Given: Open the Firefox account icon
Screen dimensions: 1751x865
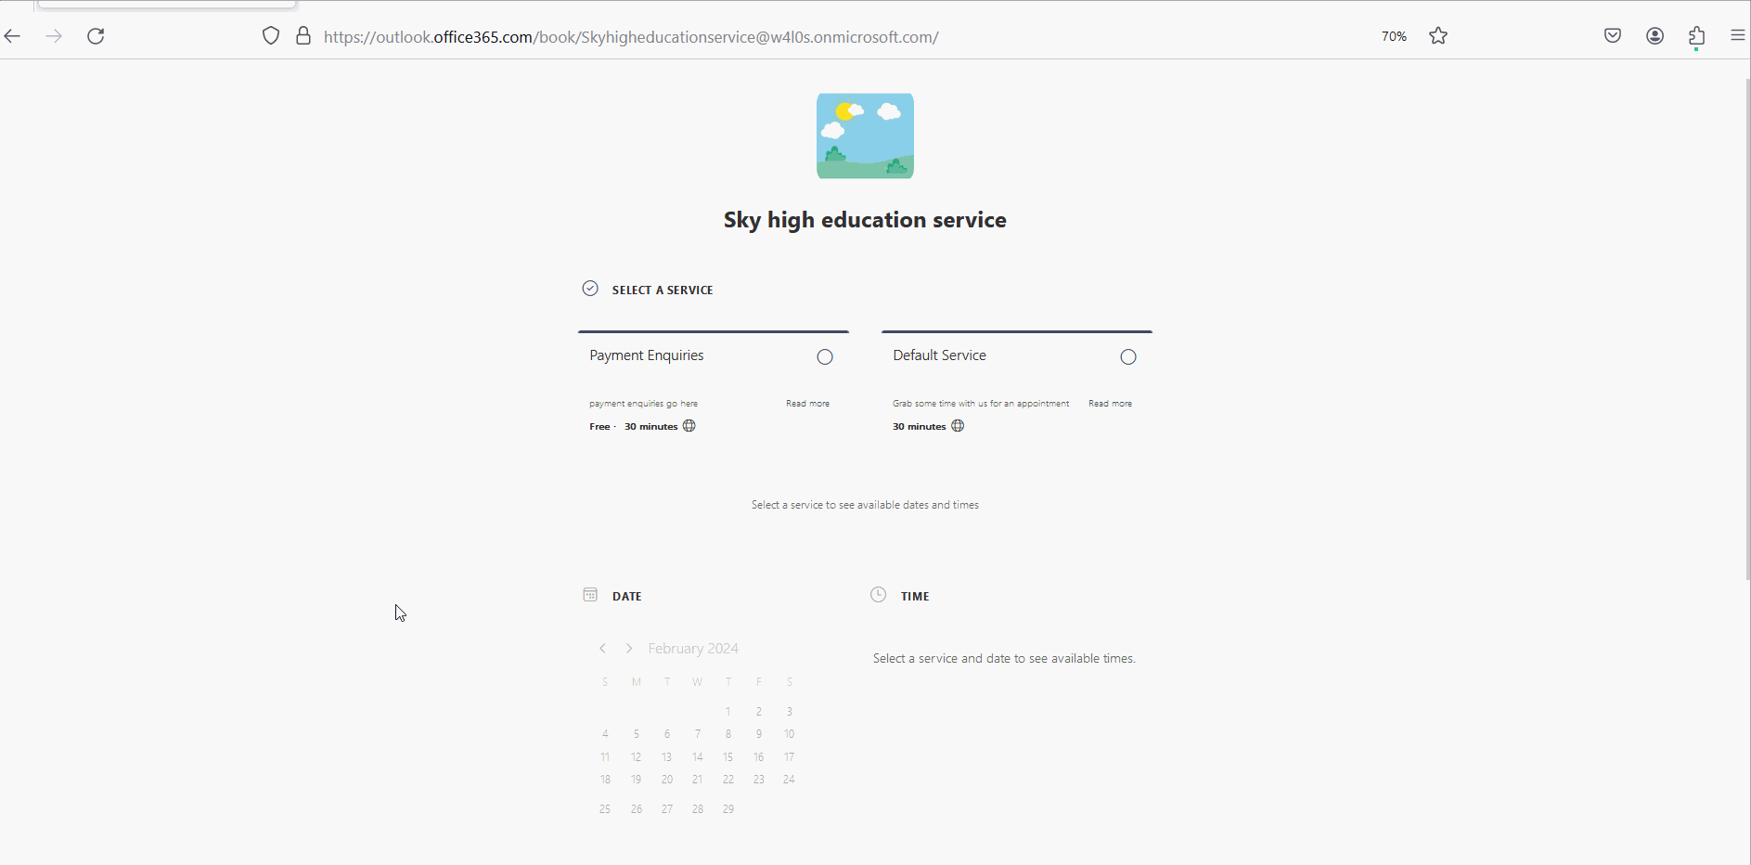Looking at the screenshot, I should point(1654,36).
